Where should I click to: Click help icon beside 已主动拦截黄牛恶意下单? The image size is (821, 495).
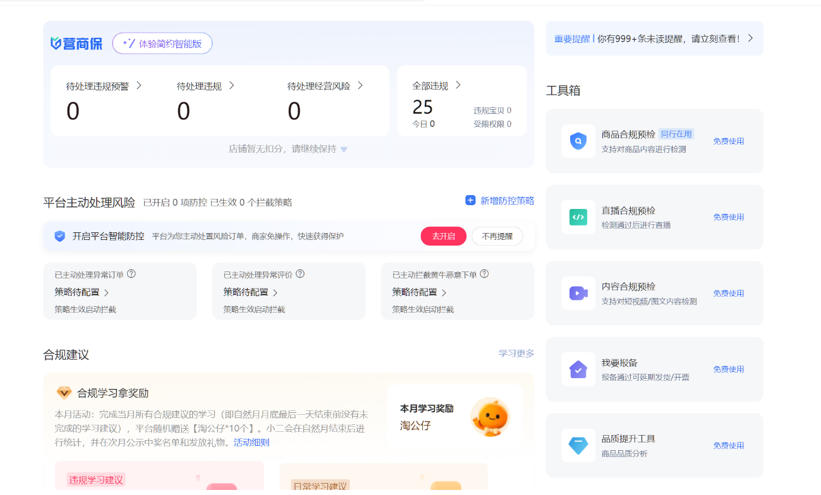click(484, 274)
